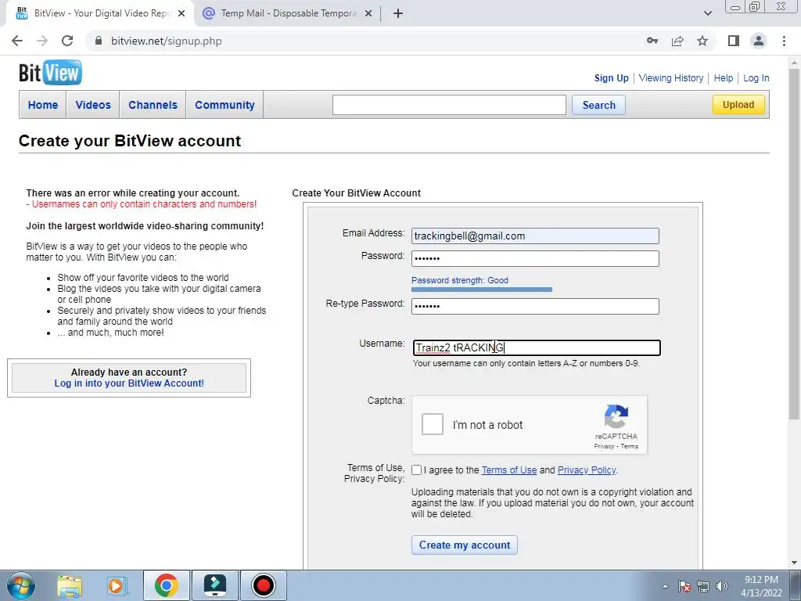Click the Password field
The height and width of the screenshot is (601, 801).
point(535,258)
